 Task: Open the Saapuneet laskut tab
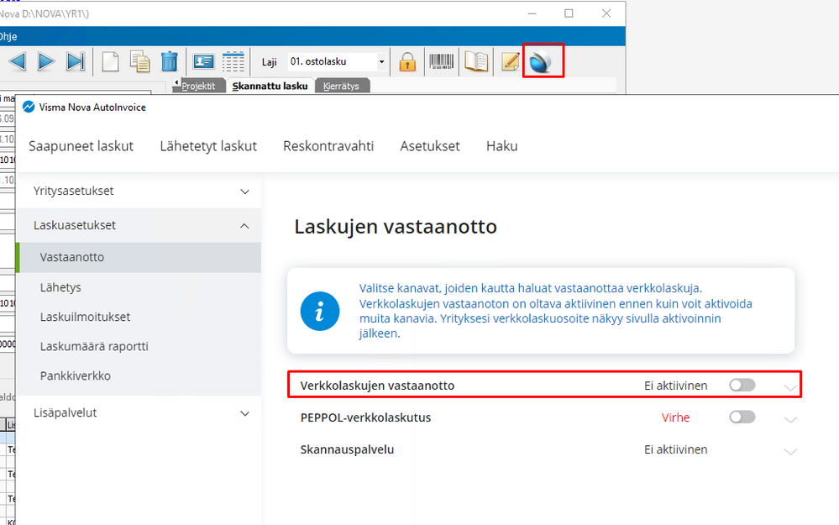pos(81,146)
